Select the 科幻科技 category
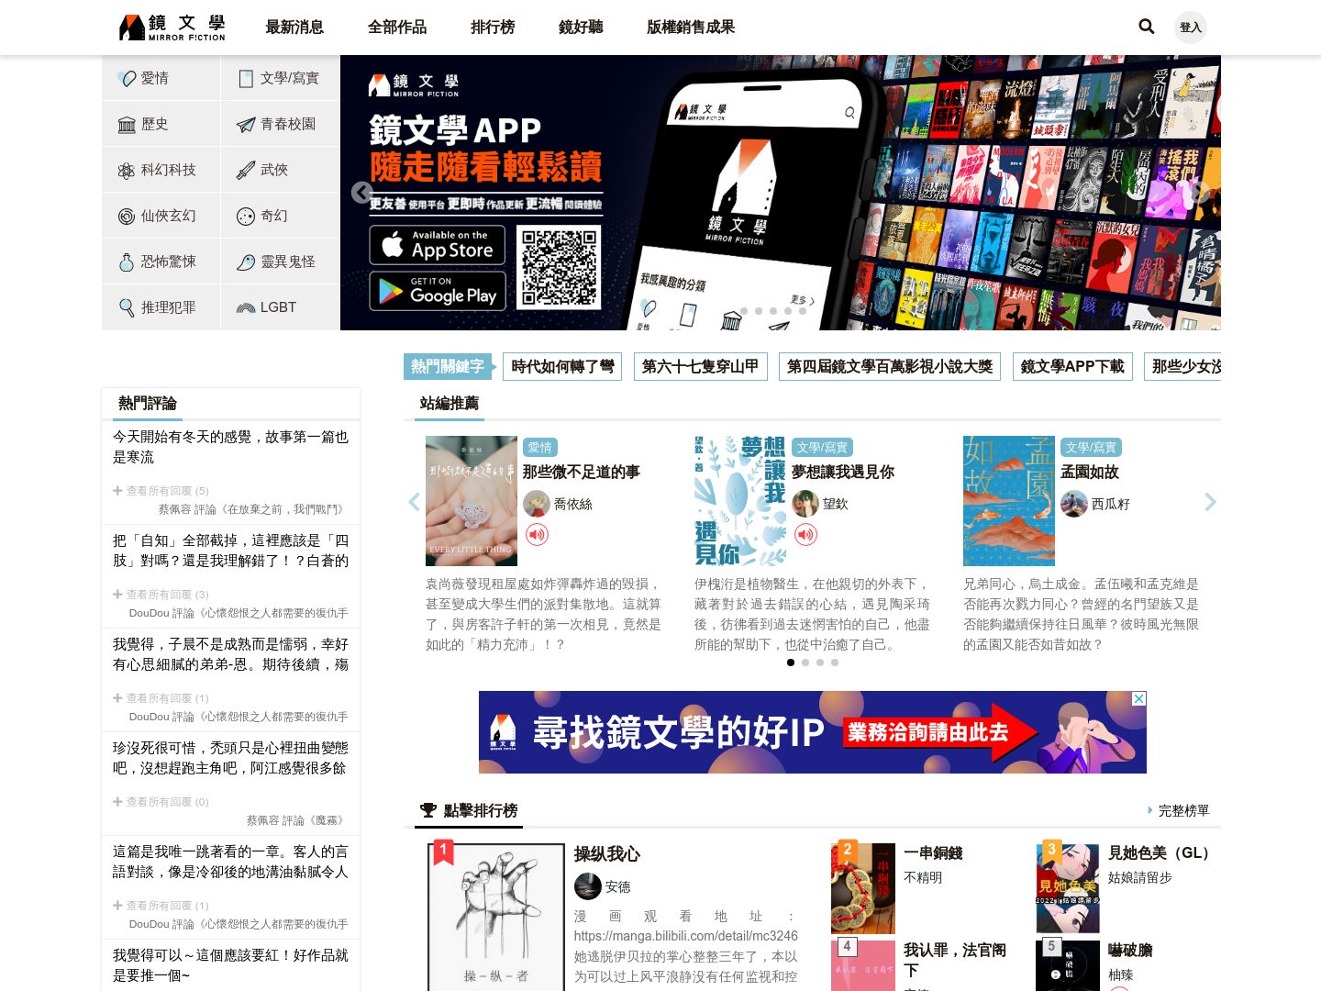The height and width of the screenshot is (991, 1321). coord(161,170)
